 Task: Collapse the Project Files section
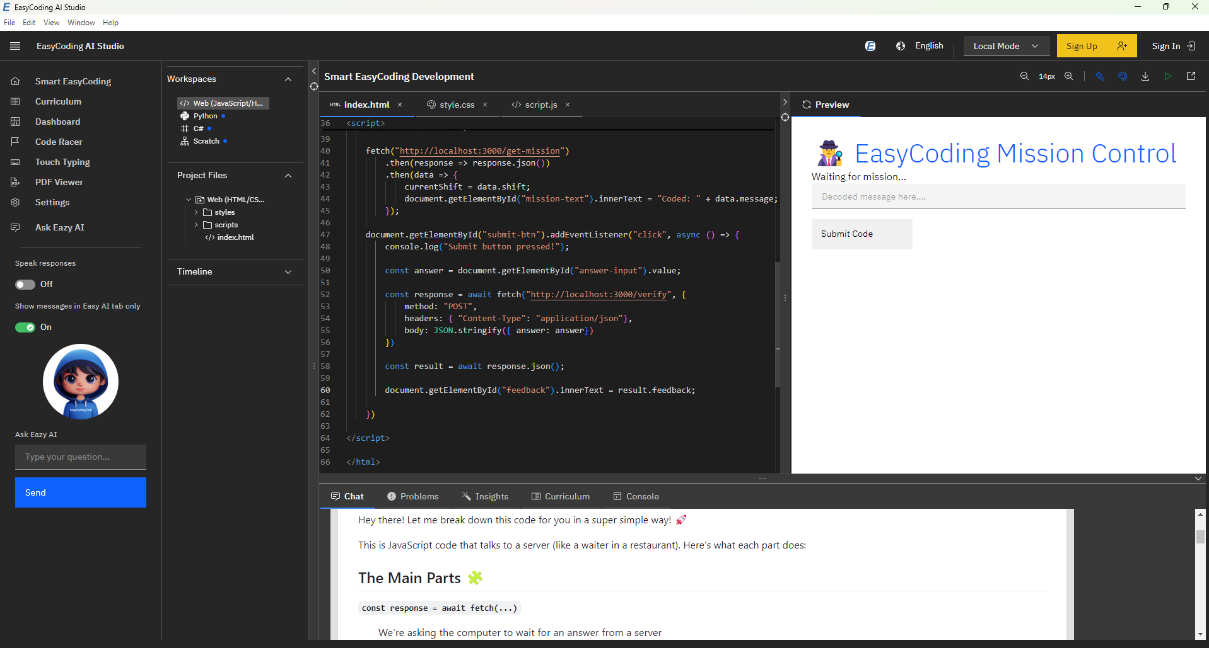(288, 176)
